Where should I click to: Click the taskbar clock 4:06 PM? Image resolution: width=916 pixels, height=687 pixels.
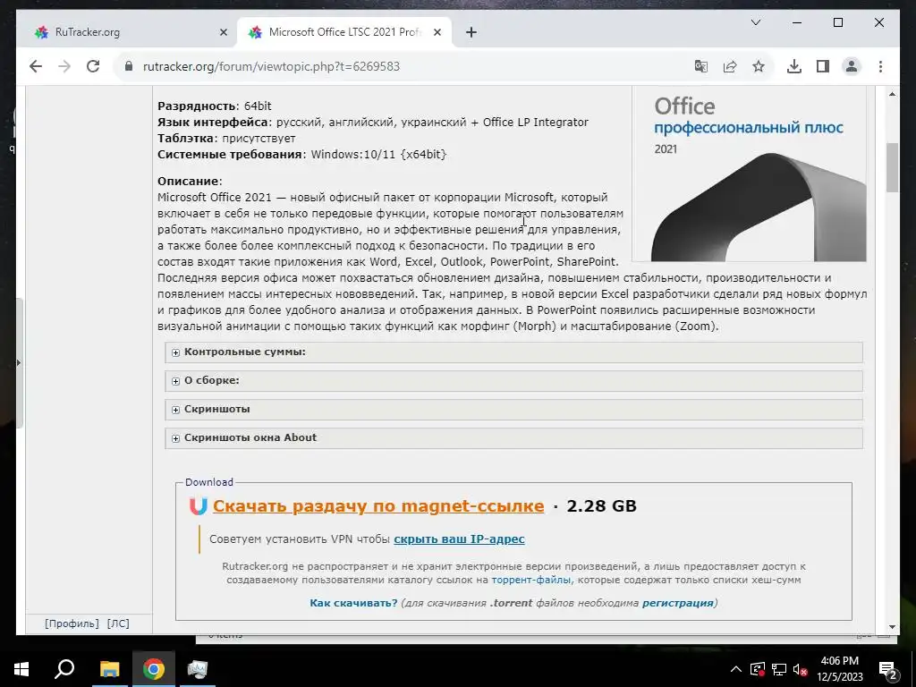coord(840,661)
